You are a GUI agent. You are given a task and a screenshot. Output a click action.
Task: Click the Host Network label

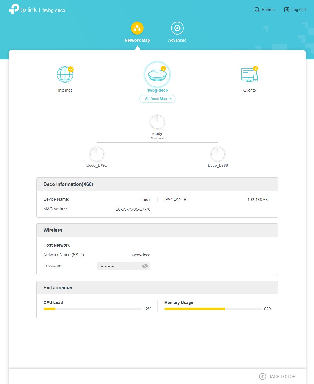(57, 245)
